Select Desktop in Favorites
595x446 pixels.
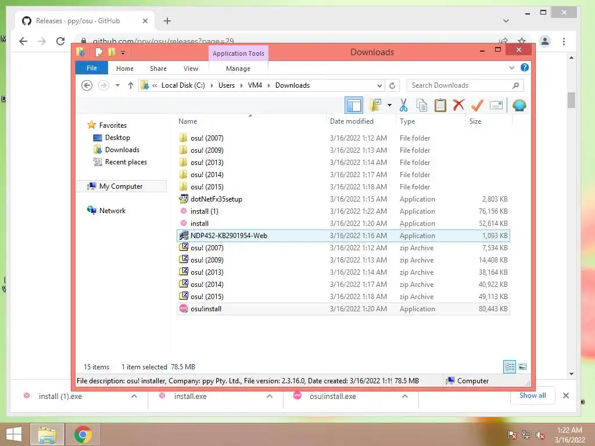coord(117,137)
